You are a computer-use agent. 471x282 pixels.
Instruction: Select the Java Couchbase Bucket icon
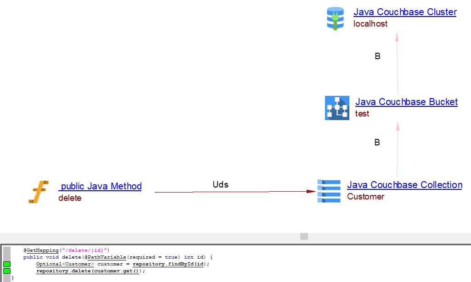(x=337, y=108)
